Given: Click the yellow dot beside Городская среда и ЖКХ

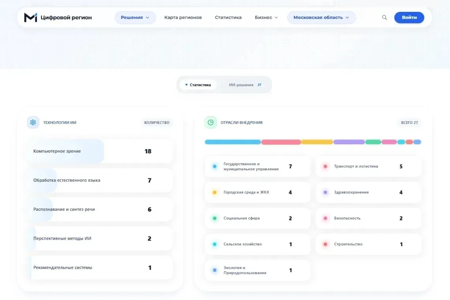Looking at the screenshot, I should [215, 192].
